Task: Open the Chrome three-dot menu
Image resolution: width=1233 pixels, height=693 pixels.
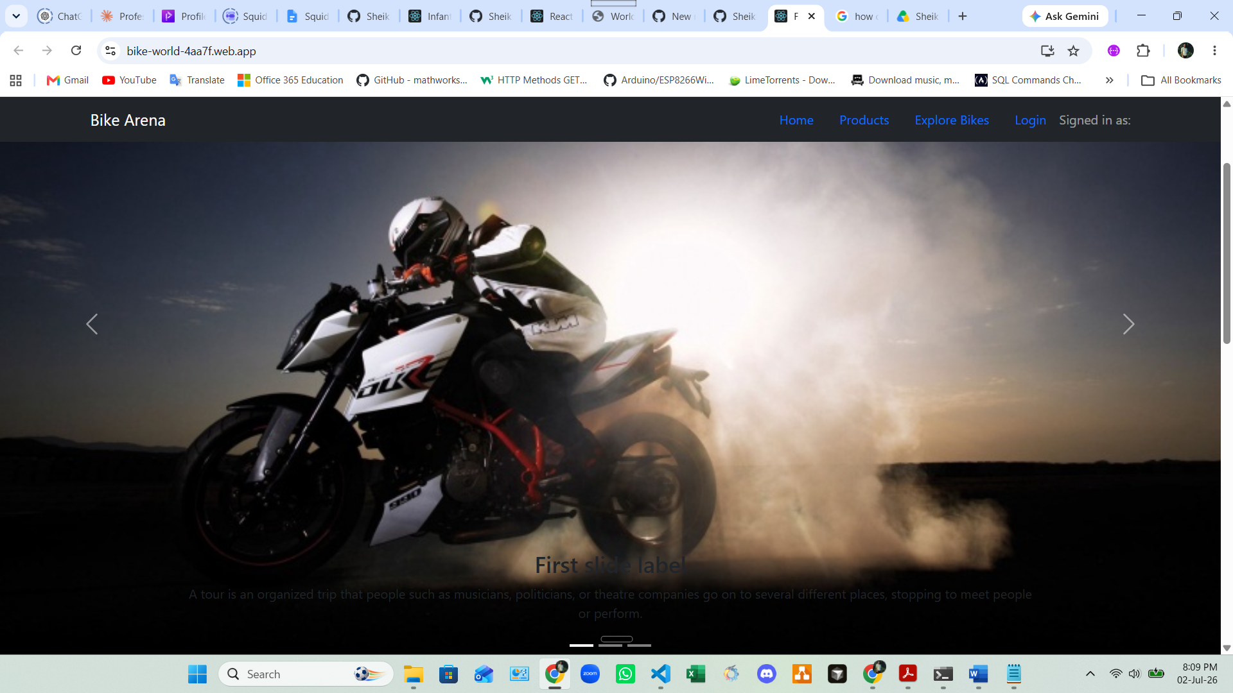Action: [1214, 51]
